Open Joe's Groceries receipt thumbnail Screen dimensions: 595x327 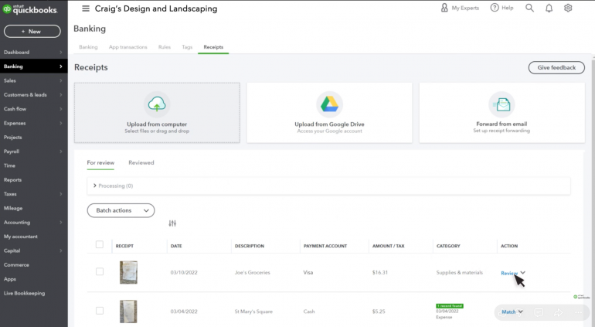click(x=128, y=272)
